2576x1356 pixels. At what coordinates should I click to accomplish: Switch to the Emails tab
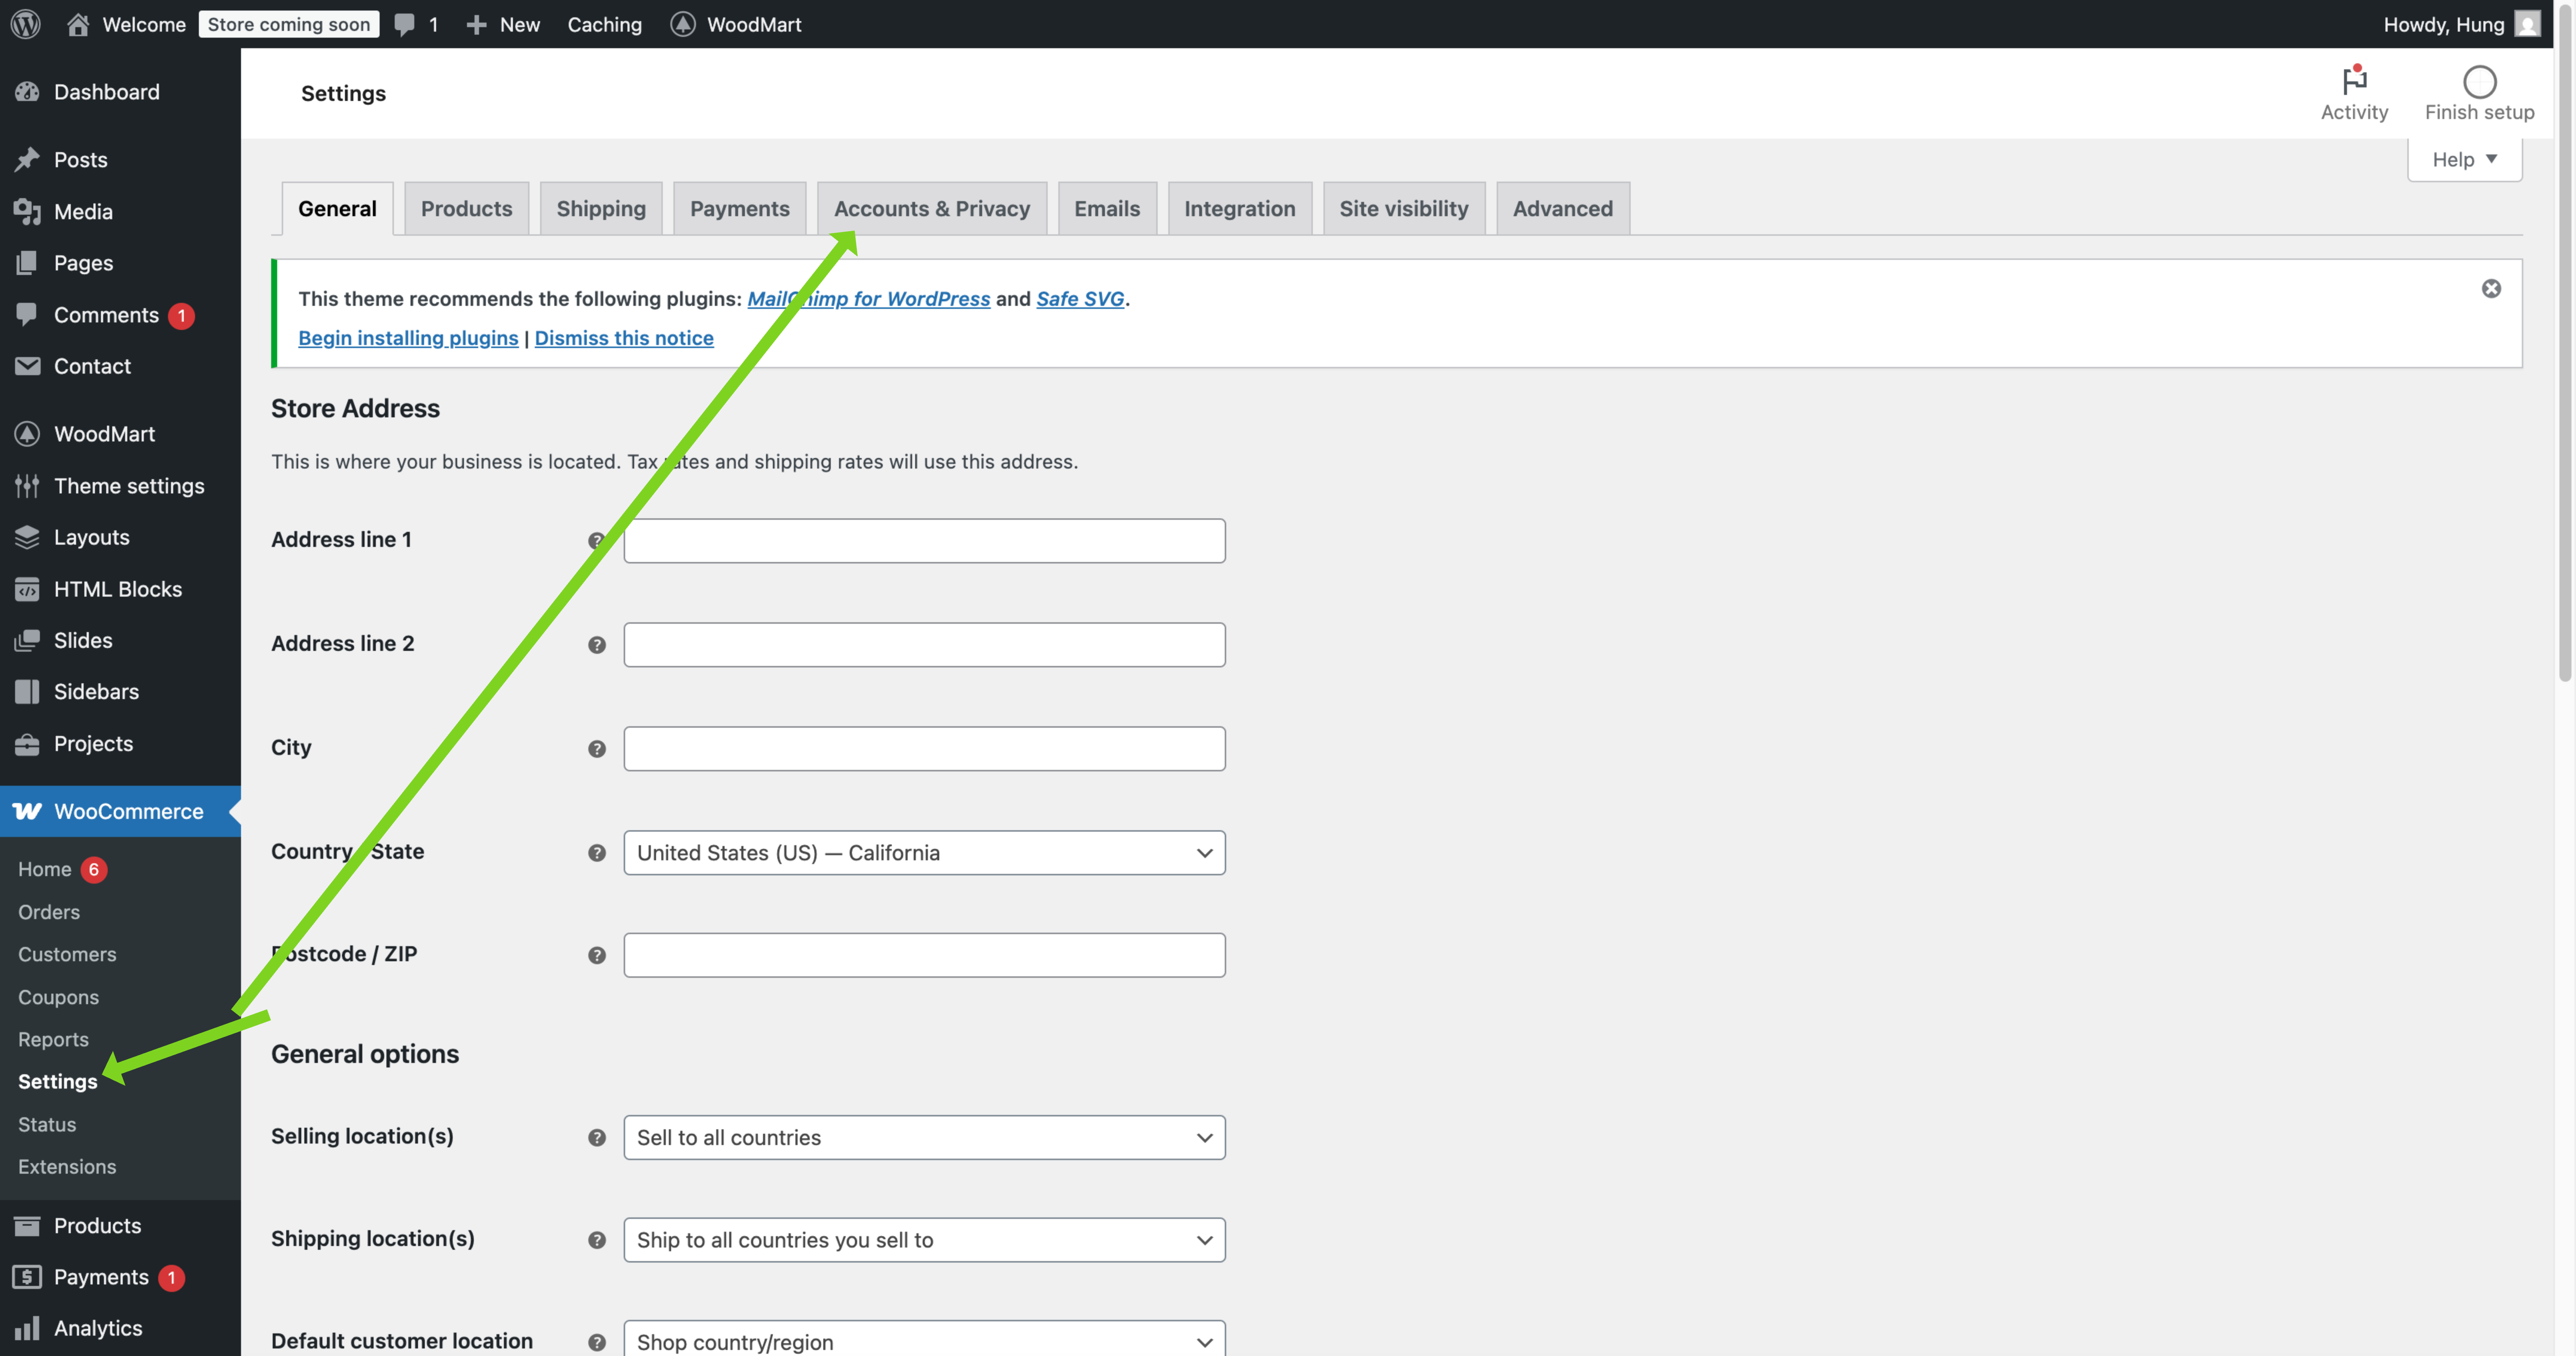pos(1107,209)
